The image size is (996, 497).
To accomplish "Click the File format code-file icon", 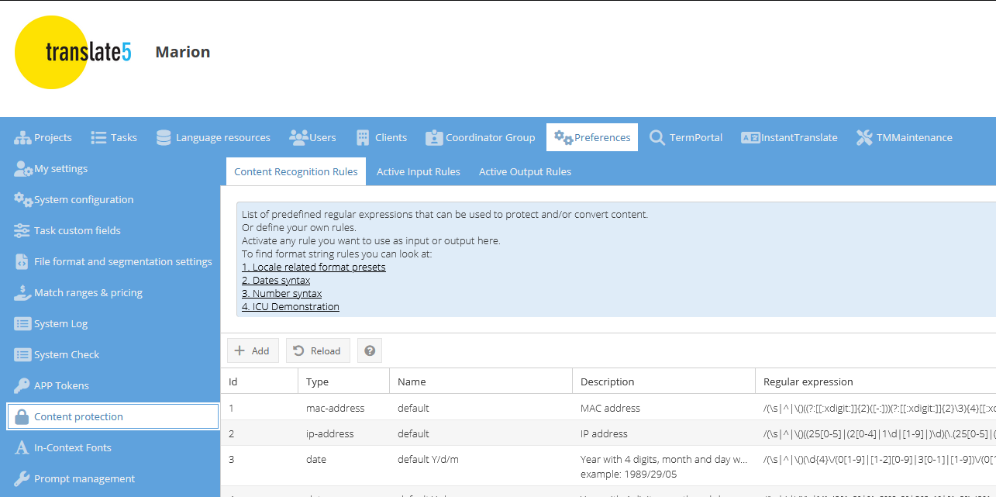I will [x=22, y=261].
